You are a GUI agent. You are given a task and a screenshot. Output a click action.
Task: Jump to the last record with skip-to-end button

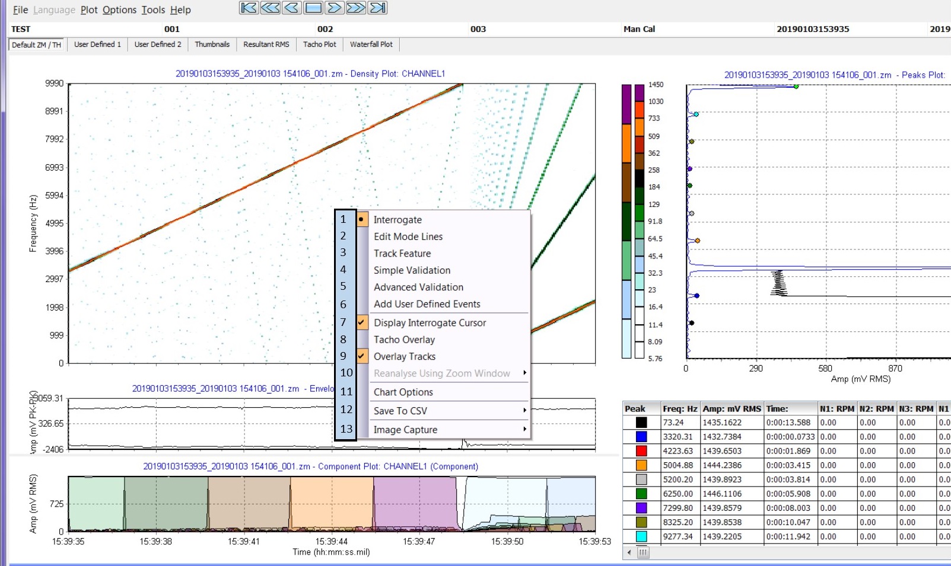click(x=377, y=8)
